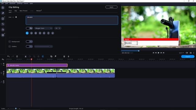Record audio with the microphone icon
Screen dimensions: 196x110
coord(69,57)
